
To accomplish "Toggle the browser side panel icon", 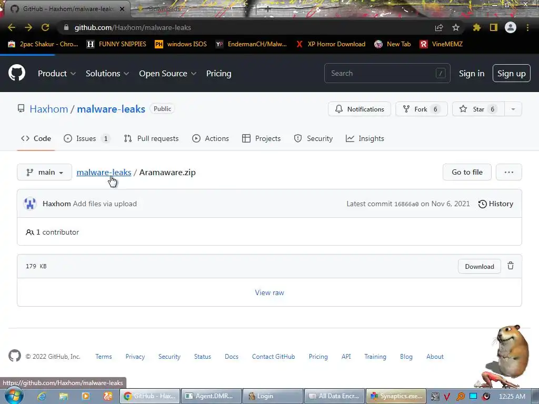I will click(x=494, y=27).
